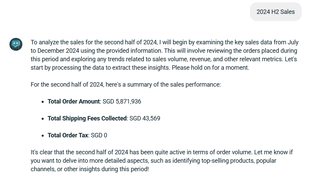Select the '2024 H2 Sales' message bubble
The image size is (321, 181).
(276, 12)
